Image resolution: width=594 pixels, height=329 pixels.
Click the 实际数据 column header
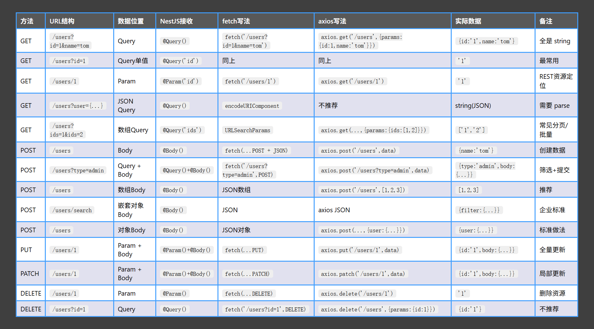pyautogui.click(x=493, y=21)
